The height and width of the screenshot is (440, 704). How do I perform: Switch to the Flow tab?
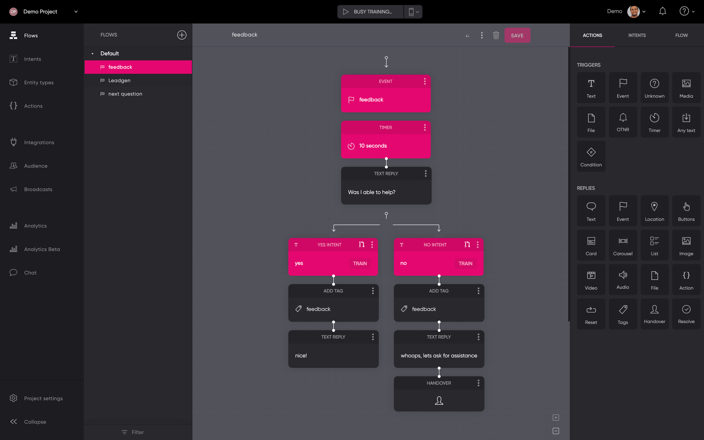pyautogui.click(x=681, y=35)
